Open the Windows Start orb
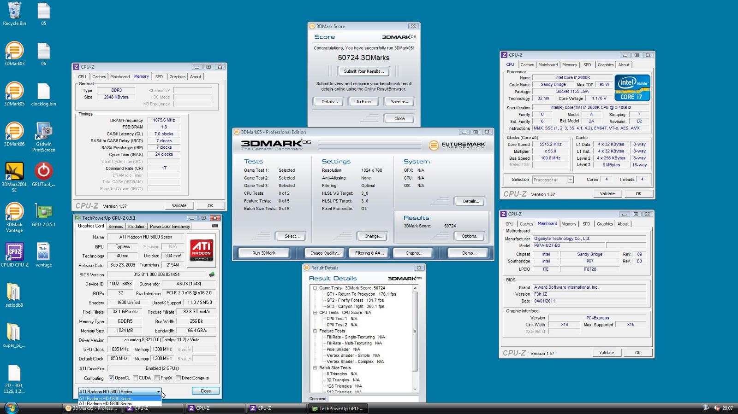 (11, 408)
